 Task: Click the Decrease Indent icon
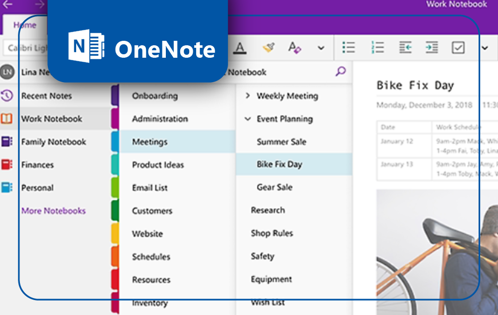click(x=405, y=47)
